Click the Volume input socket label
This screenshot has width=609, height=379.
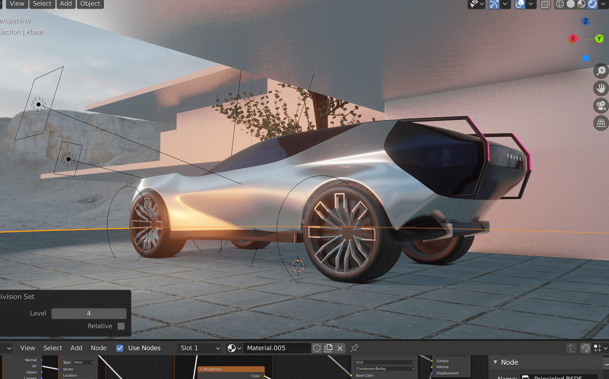coord(442,367)
